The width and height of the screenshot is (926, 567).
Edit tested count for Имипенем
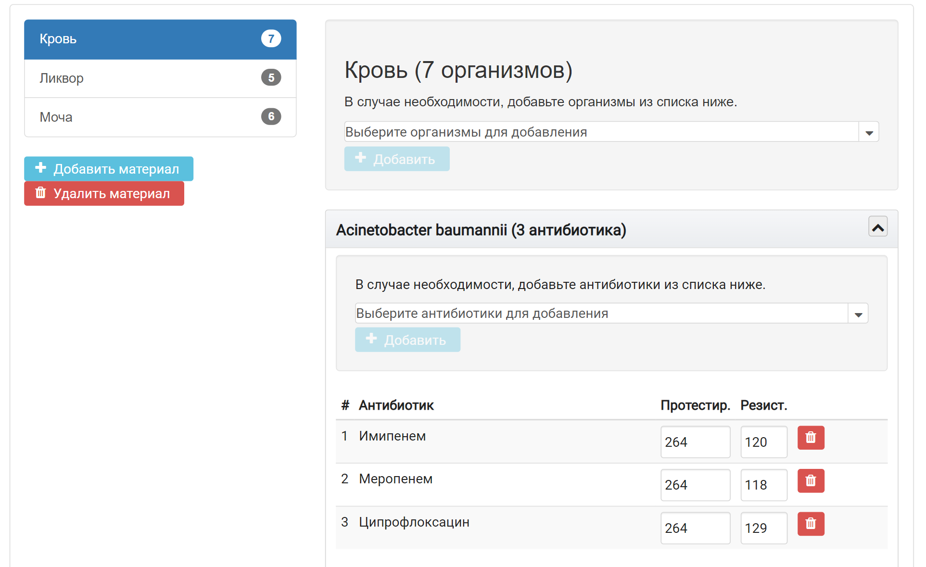tap(695, 442)
